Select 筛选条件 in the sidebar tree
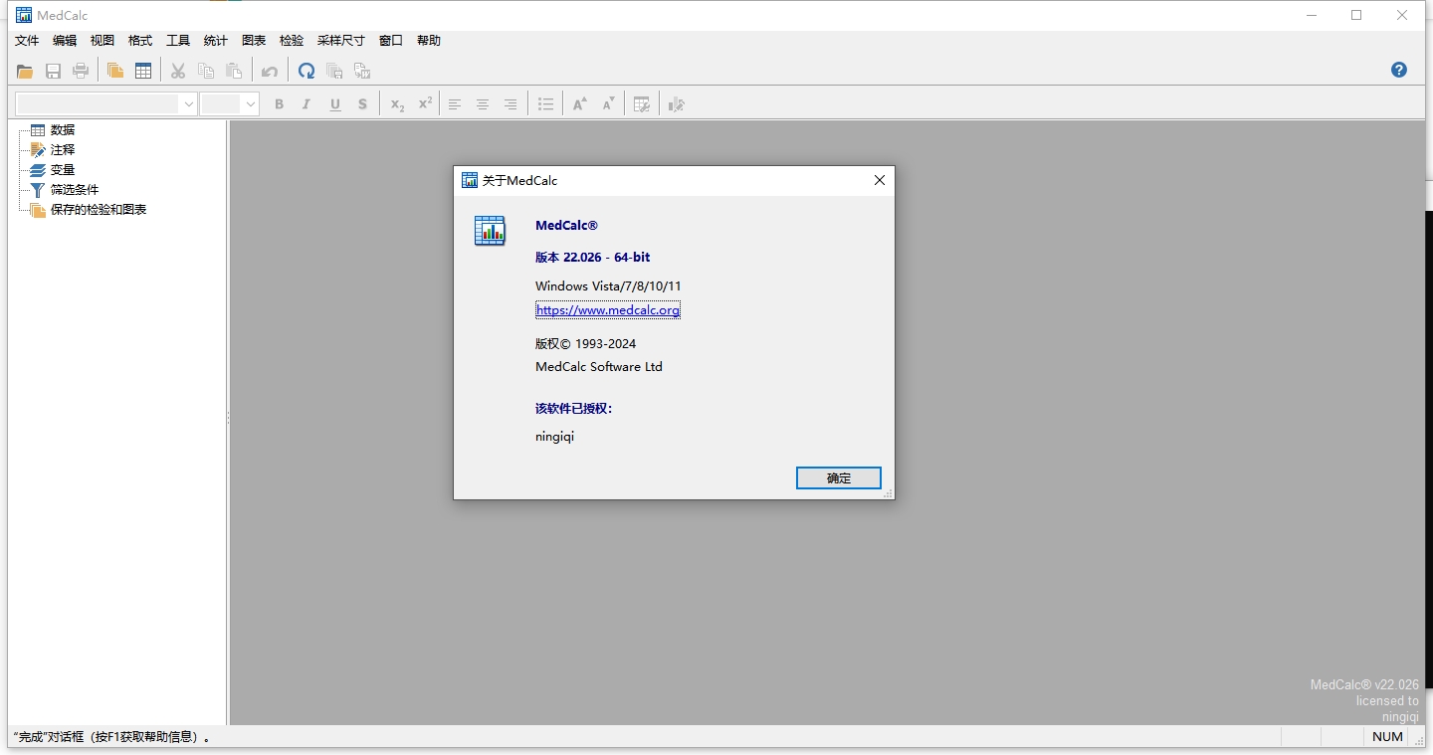This screenshot has width=1433, height=755. (75, 190)
